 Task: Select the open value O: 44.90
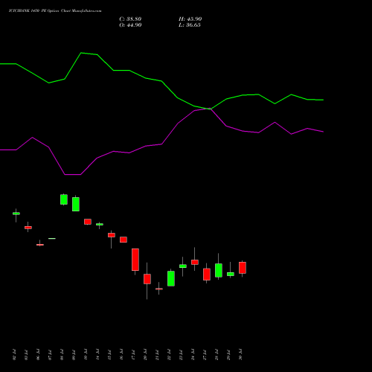[x=130, y=25]
